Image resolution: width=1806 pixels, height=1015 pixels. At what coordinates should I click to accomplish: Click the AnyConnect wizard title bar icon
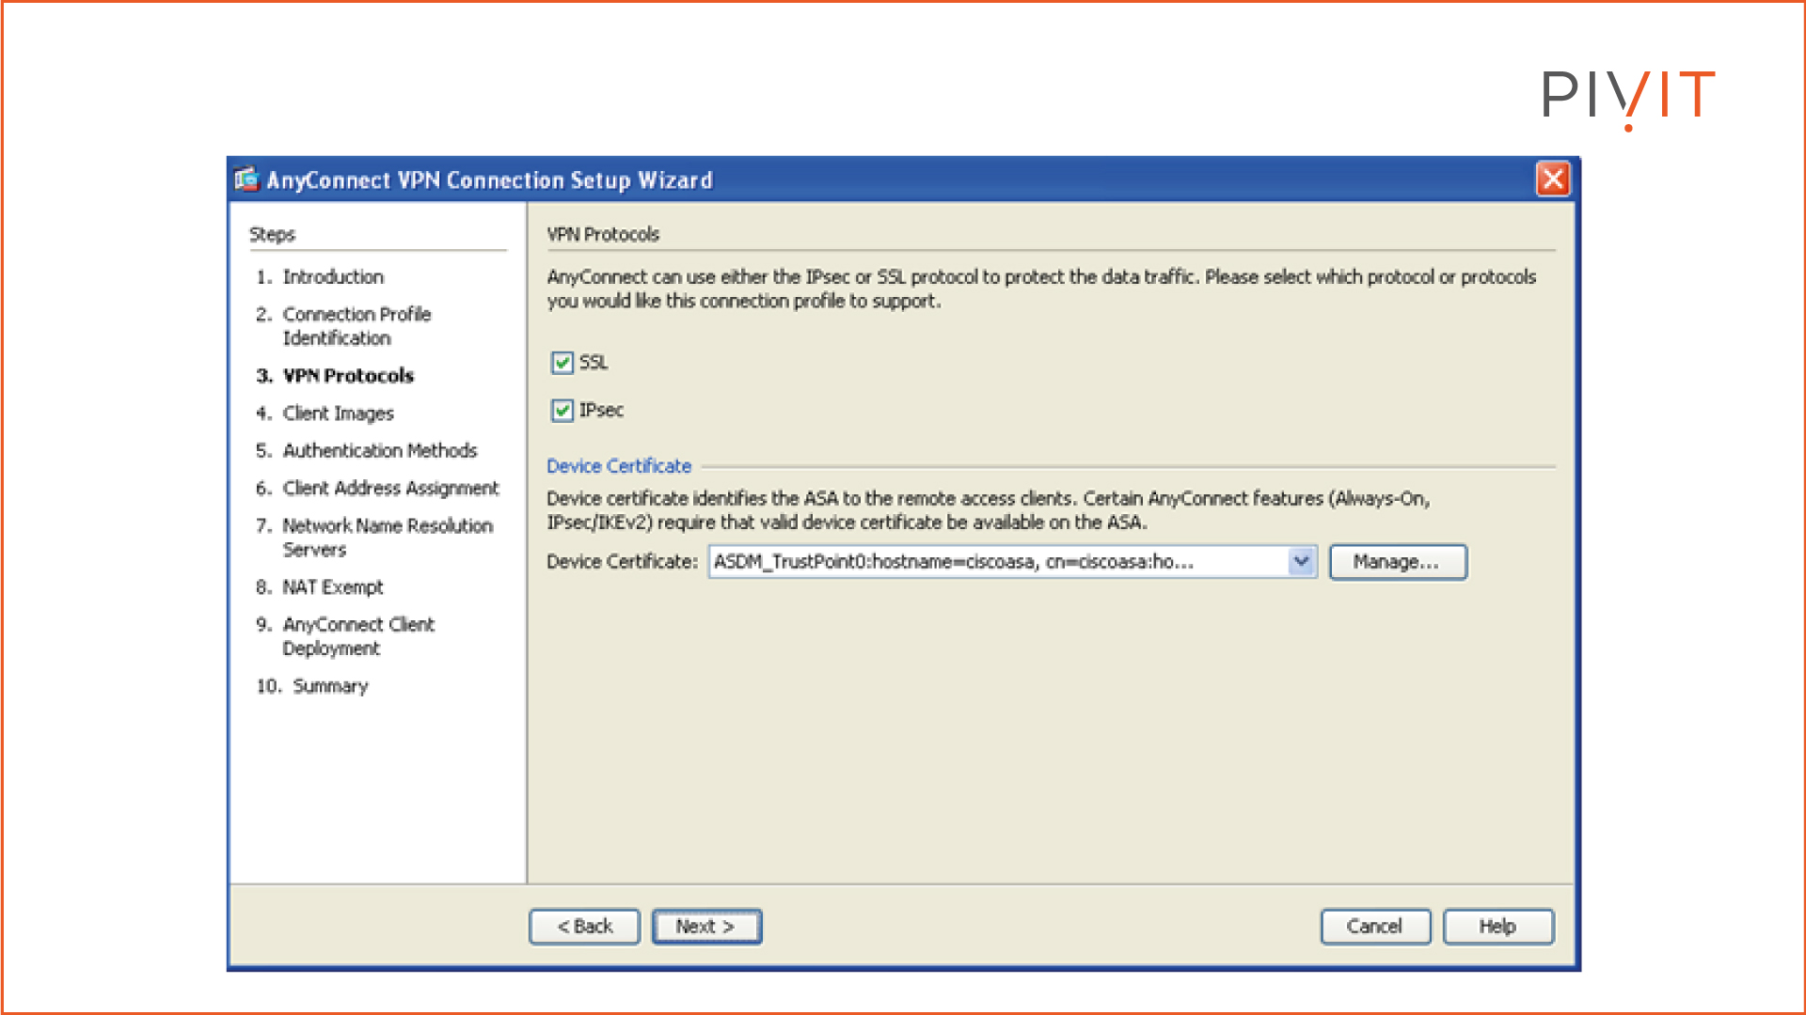point(246,180)
